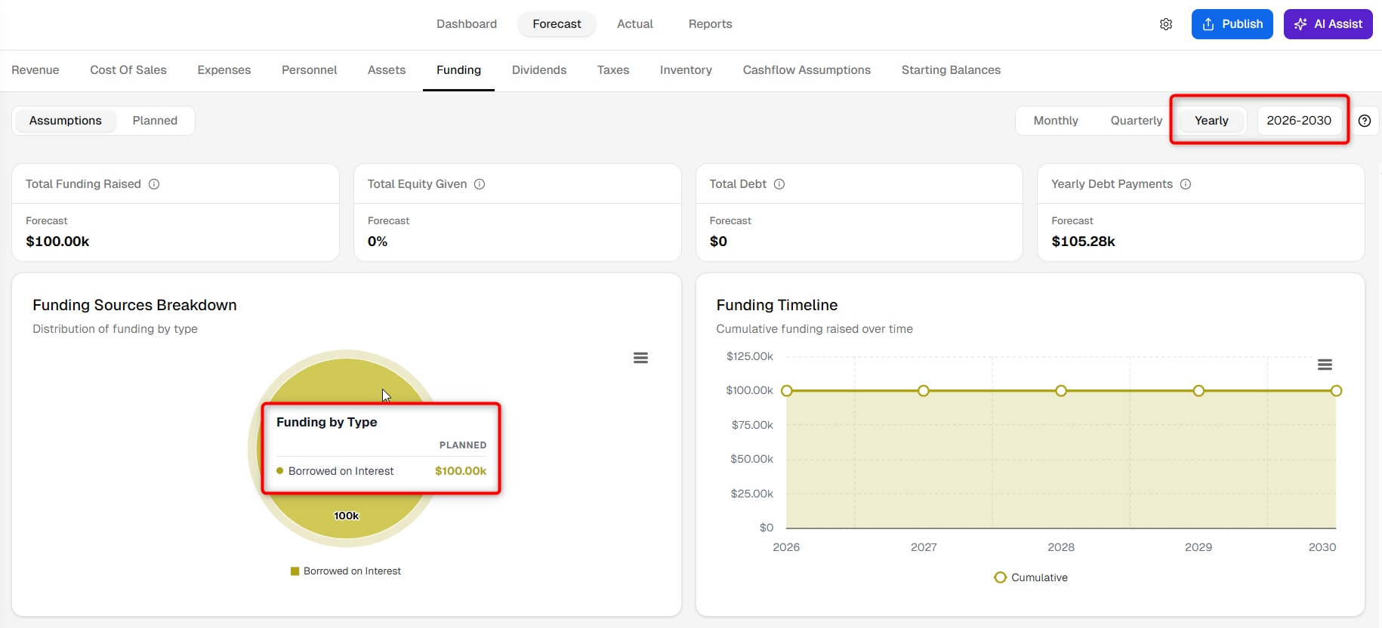Go to the Expenses section
Screen dimensions: 1382x628
224,70
